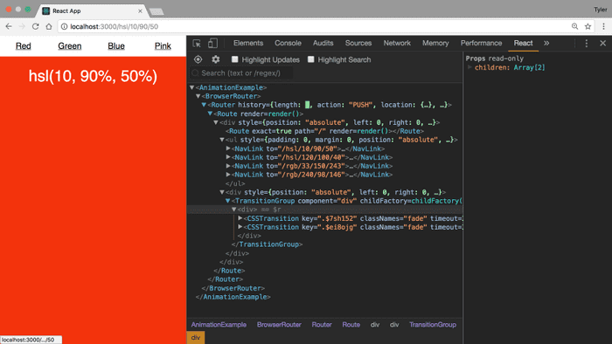Screen dimensions: 612x344
Task: Open a new browser tab
Action: (156, 11)
